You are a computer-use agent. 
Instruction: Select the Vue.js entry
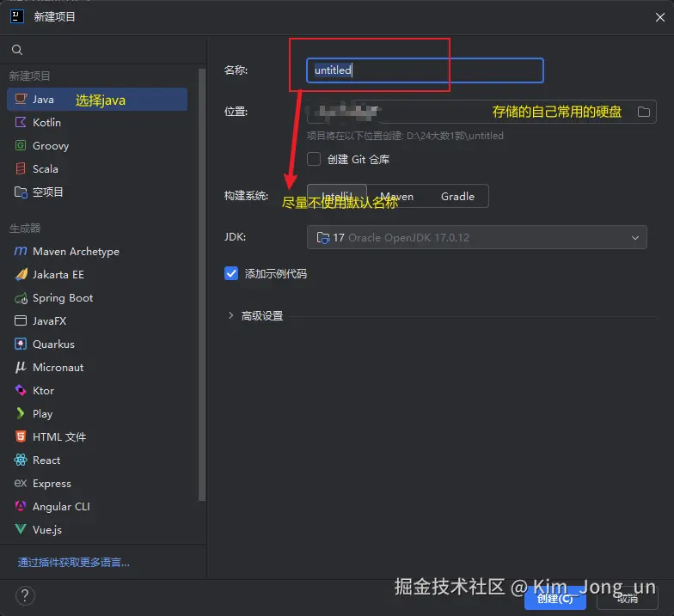tap(97, 529)
